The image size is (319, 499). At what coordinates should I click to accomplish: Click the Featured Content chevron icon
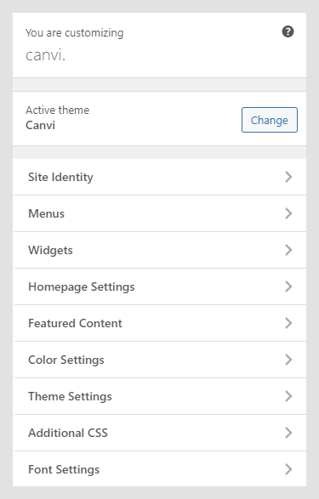pos(288,323)
